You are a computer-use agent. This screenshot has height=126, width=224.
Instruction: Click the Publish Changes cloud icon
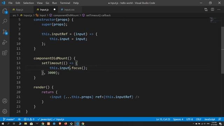(19, 119)
